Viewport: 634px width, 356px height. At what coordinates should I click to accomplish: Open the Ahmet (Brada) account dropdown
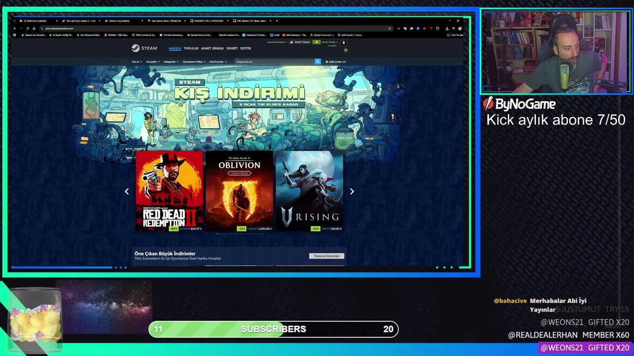pyautogui.click(x=330, y=42)
